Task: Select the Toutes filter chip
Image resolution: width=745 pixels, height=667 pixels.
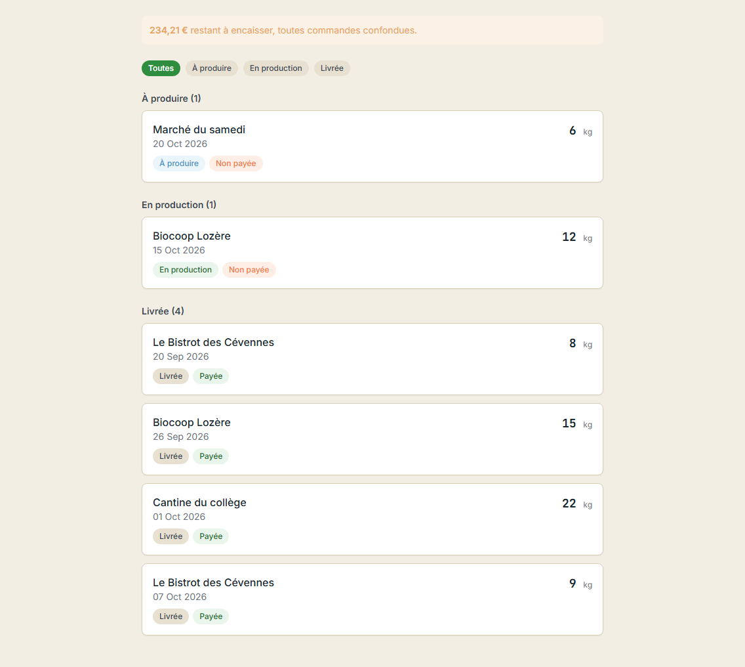Action: [x=161, y=68]
